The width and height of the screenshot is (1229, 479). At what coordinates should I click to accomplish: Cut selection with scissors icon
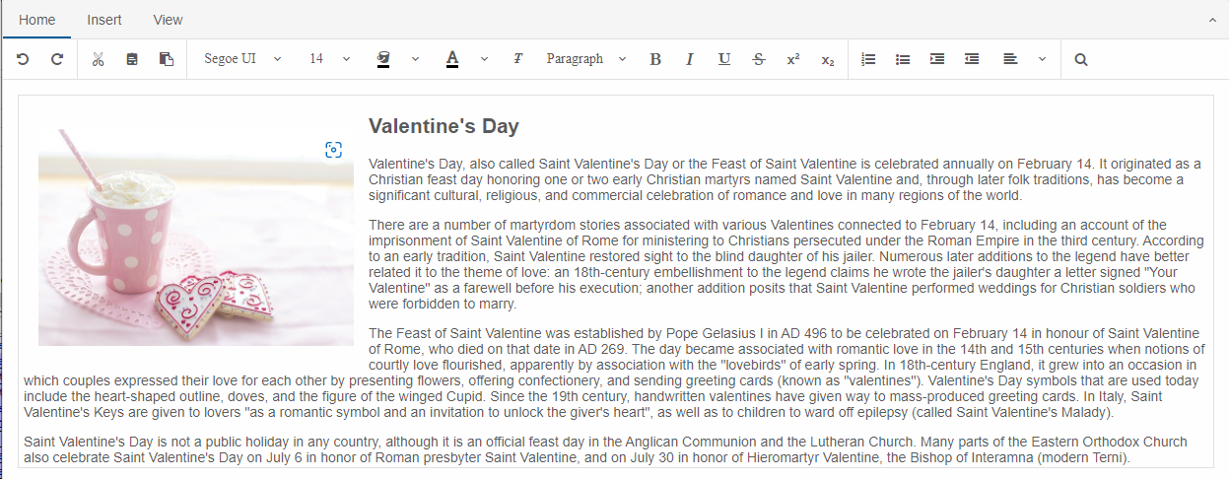[98, 59]
